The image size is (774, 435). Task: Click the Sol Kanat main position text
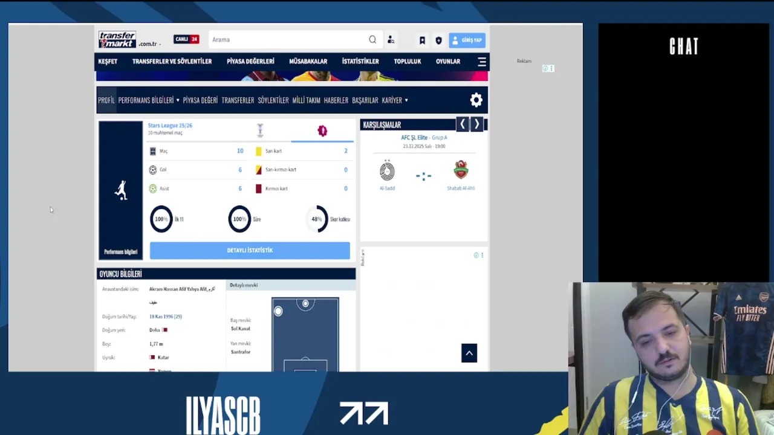click(240, 329)
